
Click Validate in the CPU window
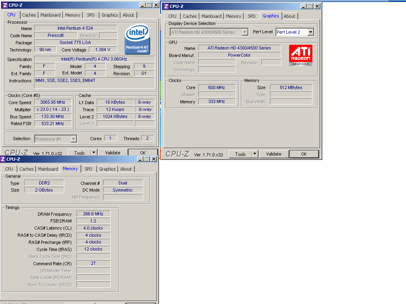(x=113, y=152)
